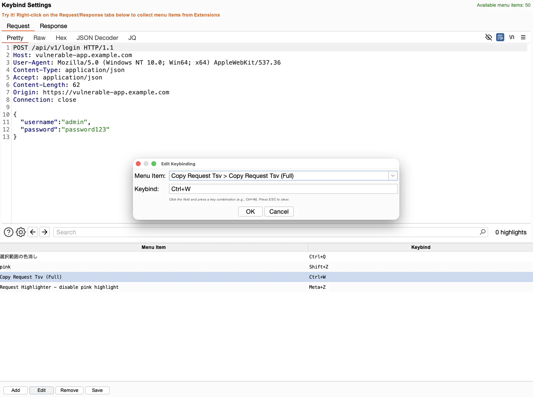Select the Hex view tab
The height and width of the screenshot is (397, 533).
61,38
